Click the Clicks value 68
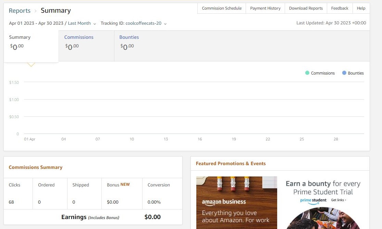 tap(11, 202)
